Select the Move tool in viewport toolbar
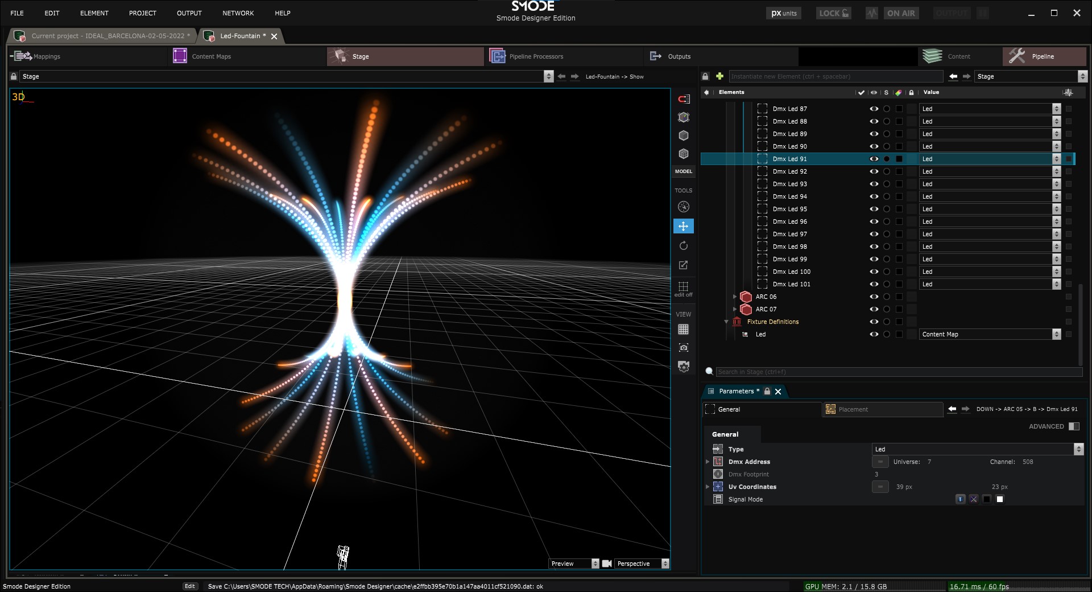1092x592 pixels. (x=684, y=226)
